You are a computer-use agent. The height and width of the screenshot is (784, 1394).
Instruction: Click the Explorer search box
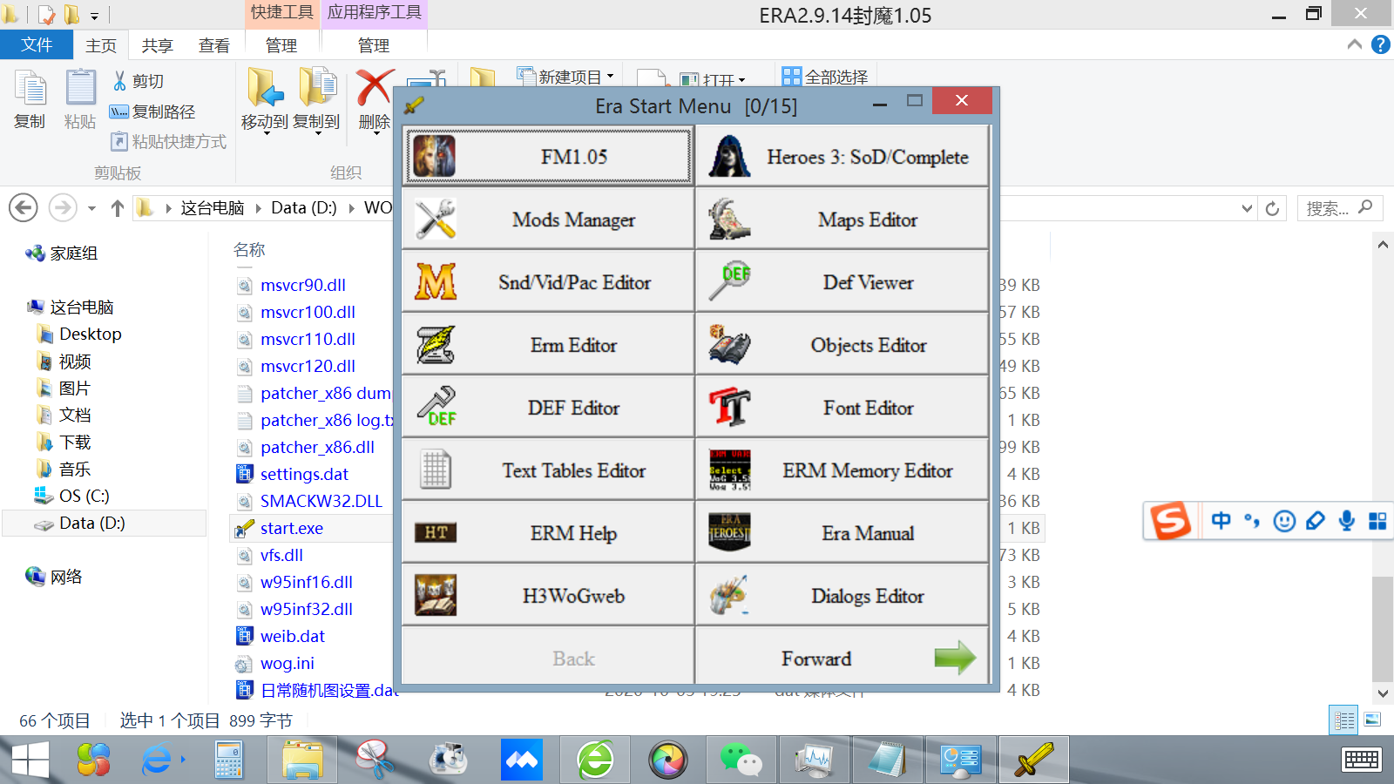[x=1329, y=208]
